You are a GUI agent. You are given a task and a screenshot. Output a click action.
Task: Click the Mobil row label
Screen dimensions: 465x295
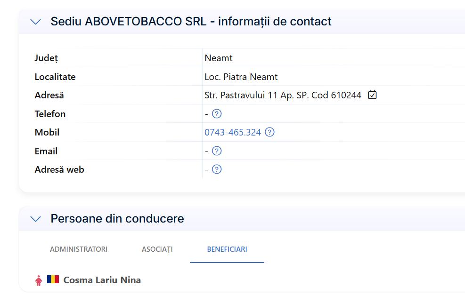47,132
